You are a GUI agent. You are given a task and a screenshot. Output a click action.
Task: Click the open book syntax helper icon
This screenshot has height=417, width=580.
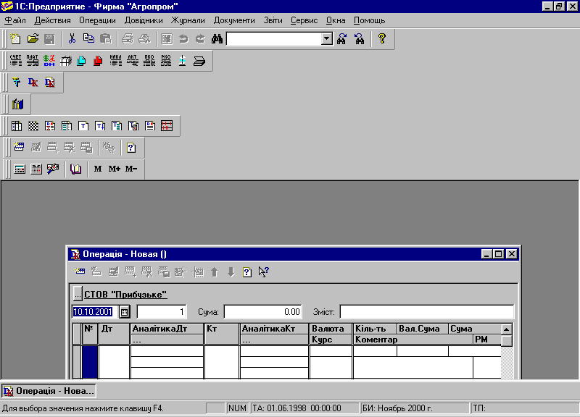coord(76,169)
